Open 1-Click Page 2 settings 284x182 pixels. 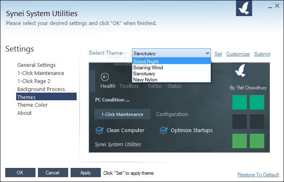(34, 81)
